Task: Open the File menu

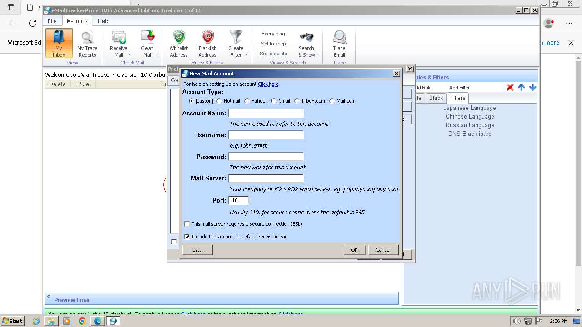Action: click(x=52, y=21)
